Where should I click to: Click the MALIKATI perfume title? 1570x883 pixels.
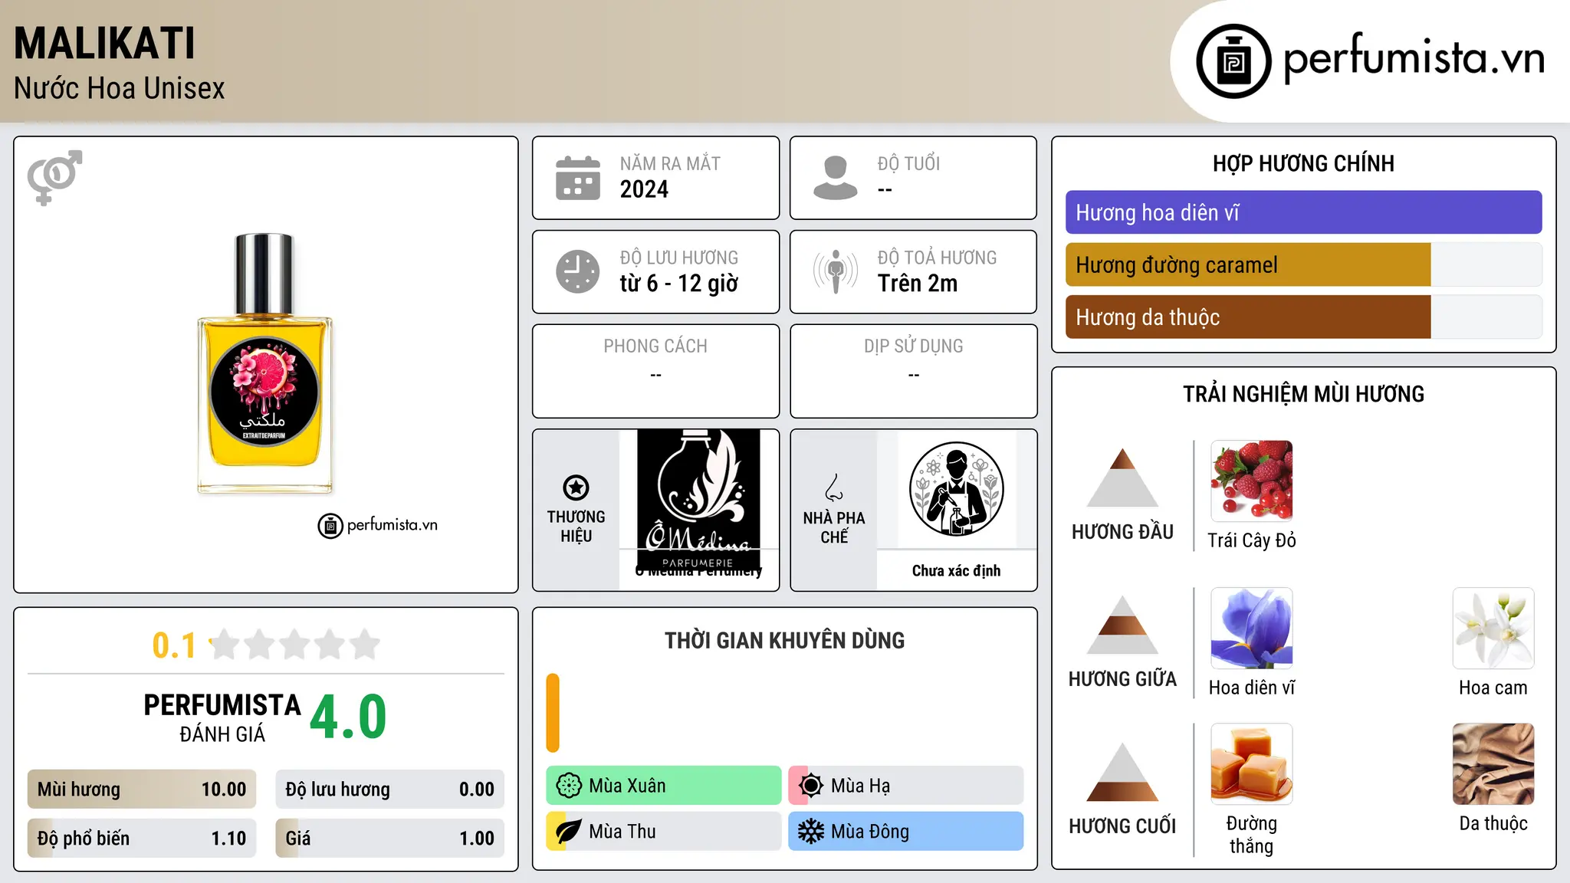[104, 44]
